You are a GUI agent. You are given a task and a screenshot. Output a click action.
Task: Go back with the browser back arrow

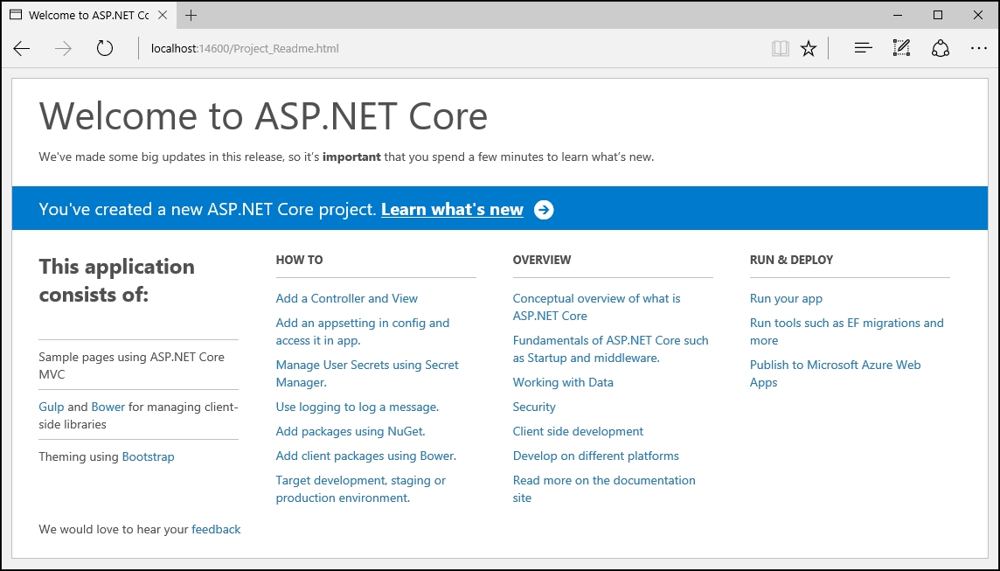pos(22,48)
